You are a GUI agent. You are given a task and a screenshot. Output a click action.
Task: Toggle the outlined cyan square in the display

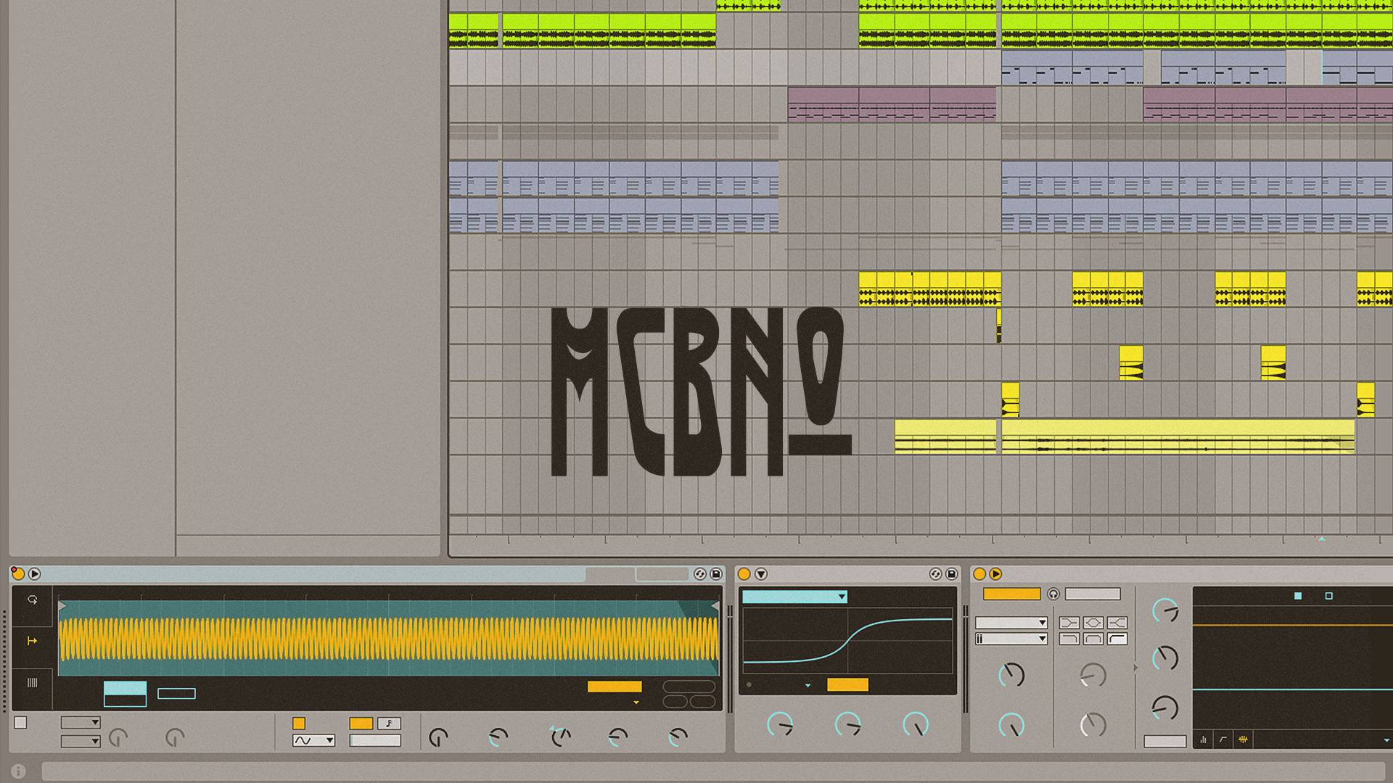point(1329,596)
